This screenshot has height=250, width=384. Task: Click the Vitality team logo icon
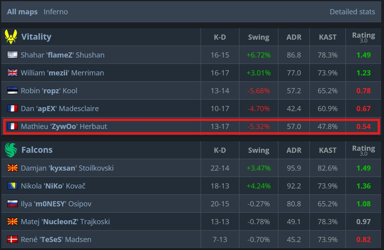pyautogui.click(x=11, y=37)
